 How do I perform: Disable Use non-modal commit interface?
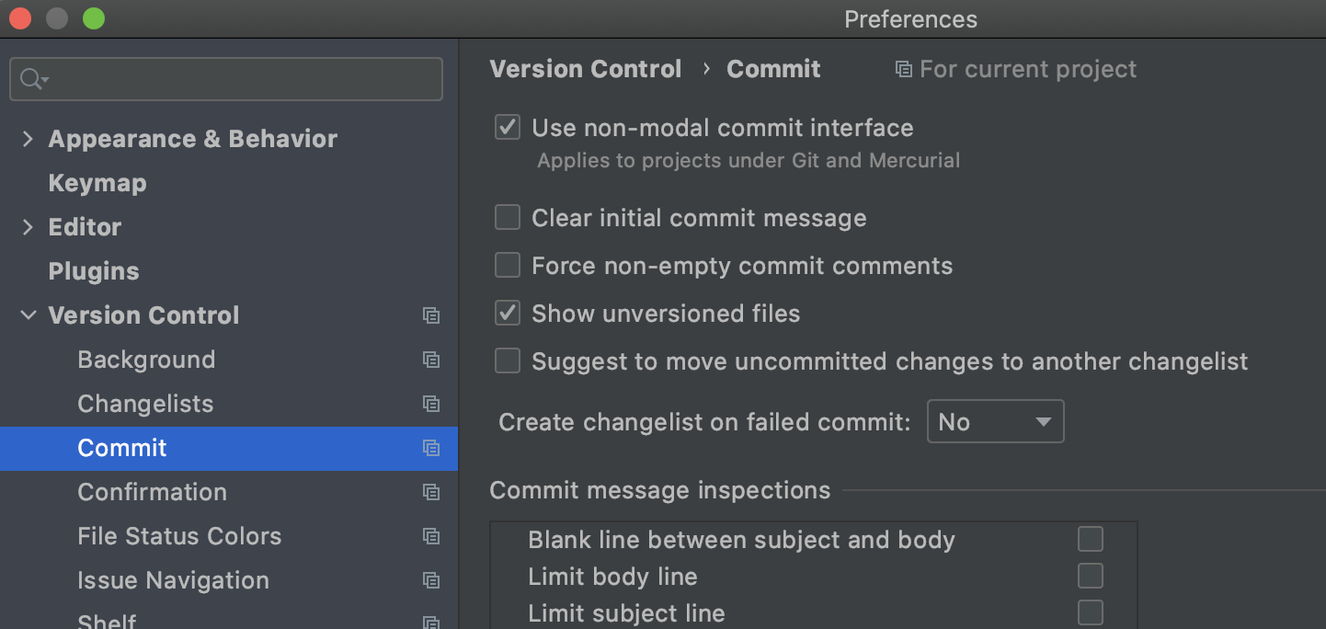pyautogui.click(x=508, y=128)
